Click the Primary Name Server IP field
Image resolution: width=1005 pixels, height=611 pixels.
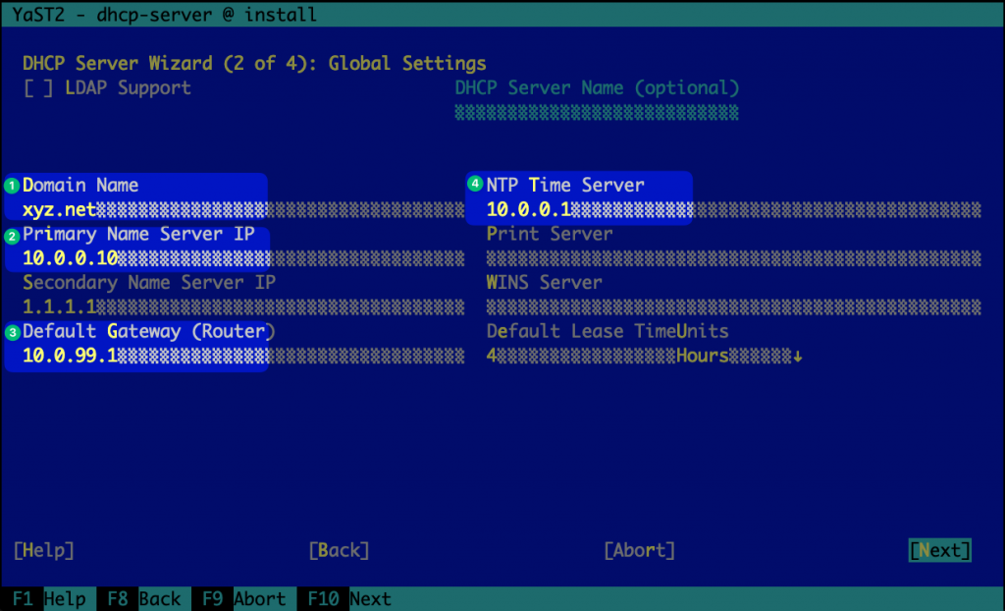[137, 258]
